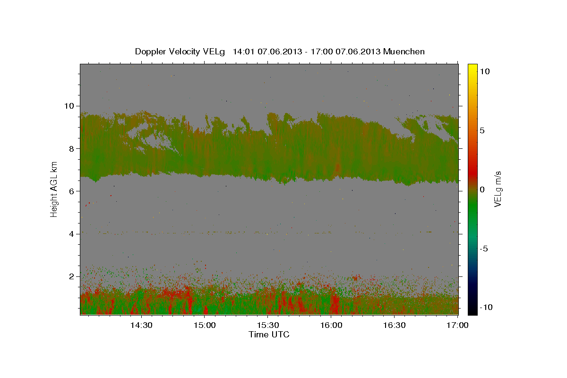
Task: Click the 15:00 time tick label
Action: (205, 325)
